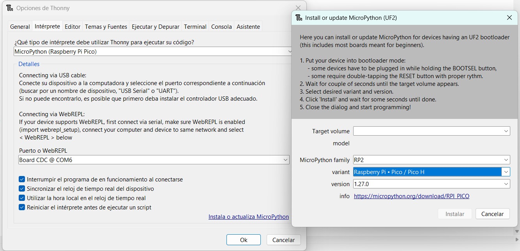This screenshot has height=251, width=520.
Task: Click the Thonny icon in Install or update MicroPython title bar
Action: point(299,17)
